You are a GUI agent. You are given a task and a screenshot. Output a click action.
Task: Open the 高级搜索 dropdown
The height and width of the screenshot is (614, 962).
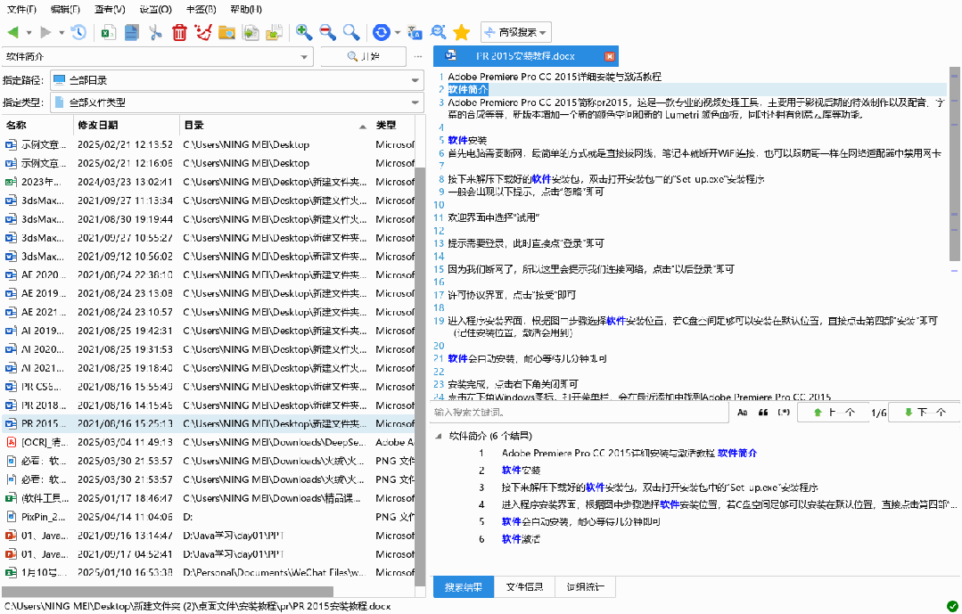coord(516,32)
